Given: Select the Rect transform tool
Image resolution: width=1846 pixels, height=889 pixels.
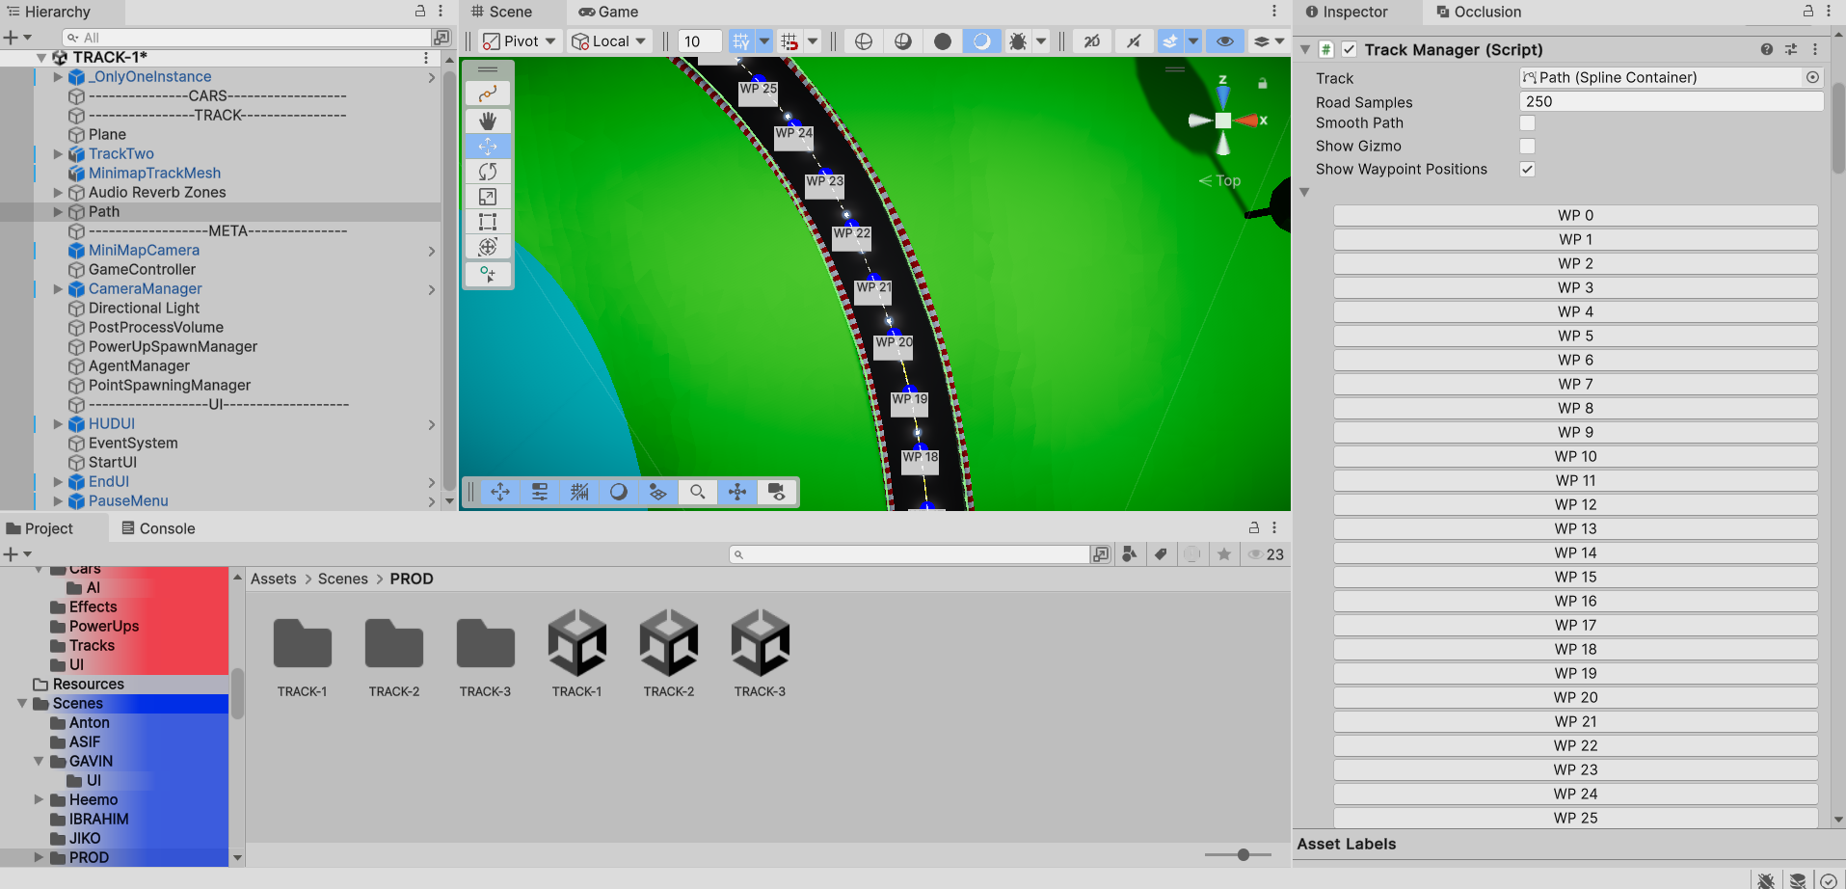Looking at the screenshot, I should click(x=488, y=222).
